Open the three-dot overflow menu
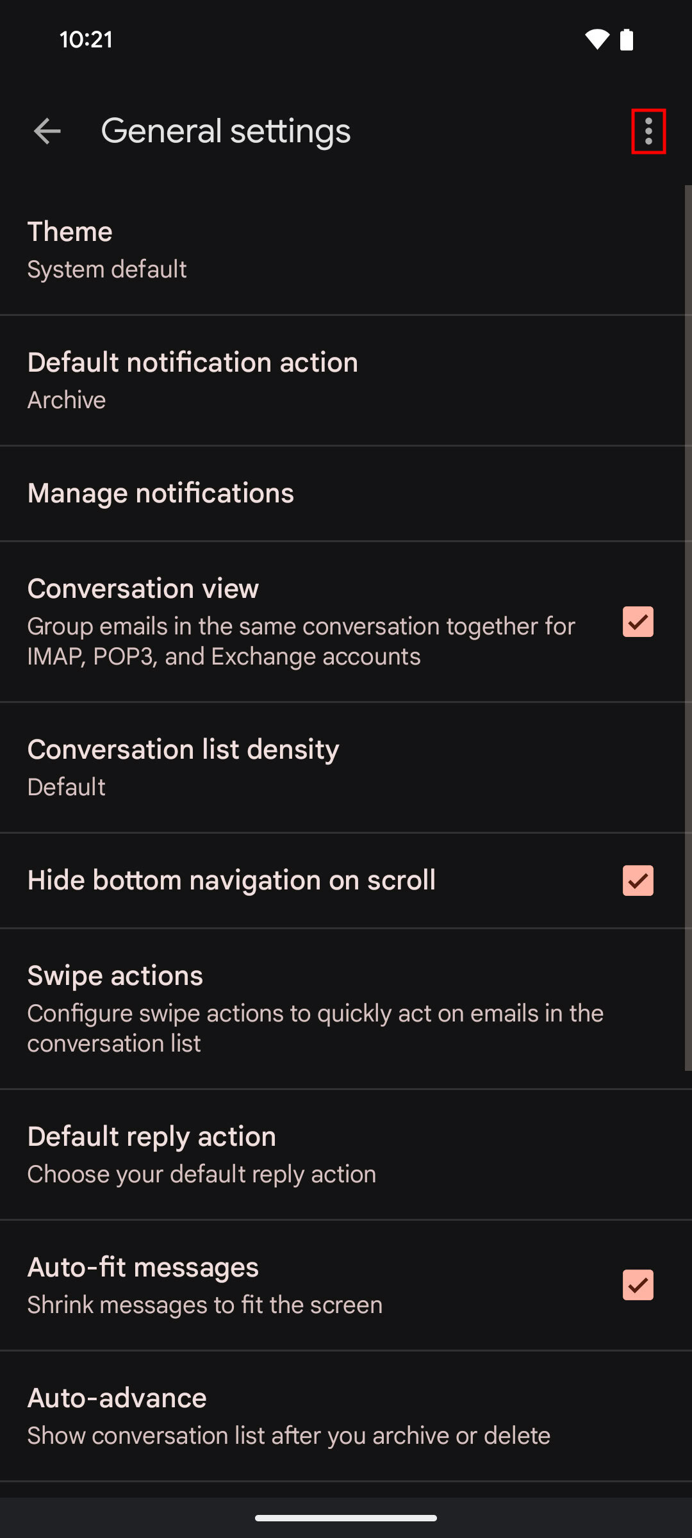692x1538 pixels. pos(648,131)
